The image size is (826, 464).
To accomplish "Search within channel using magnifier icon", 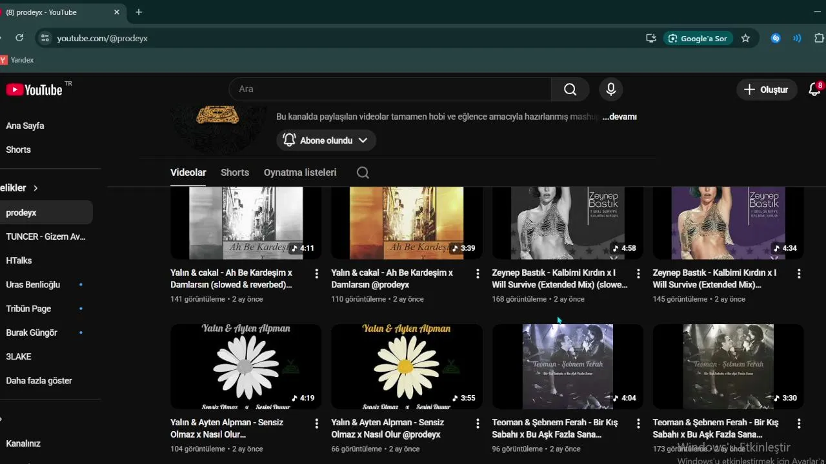I will tap(363, 173).
